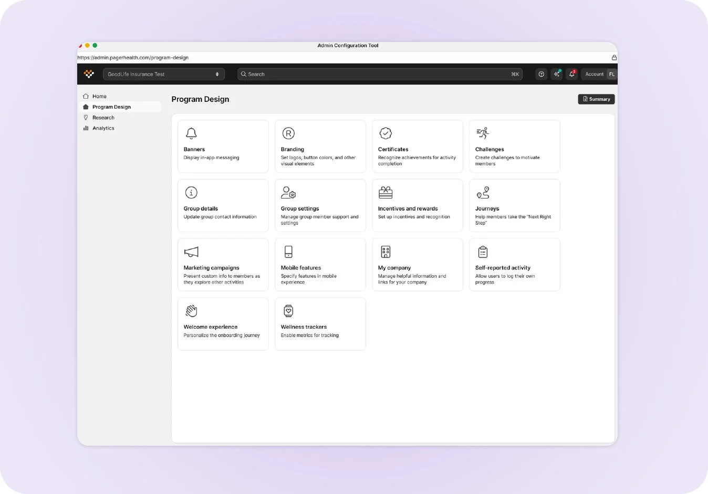Select the Welcome experience waving hand icon
Screen dimensions: 708x494
coord(191,310)
